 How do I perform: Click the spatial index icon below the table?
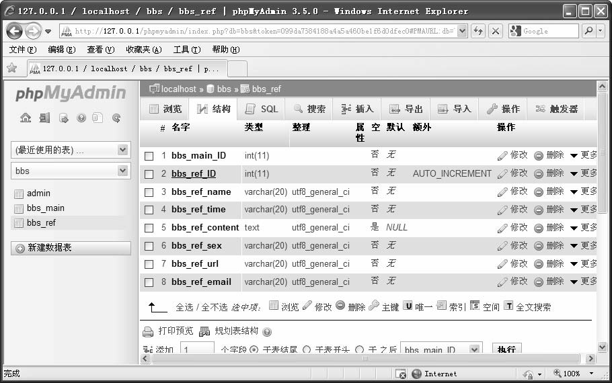point(475,305)
